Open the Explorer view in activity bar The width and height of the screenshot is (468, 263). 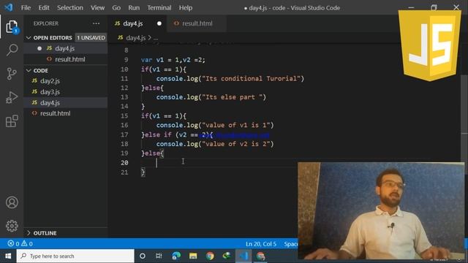coord(12,27)
